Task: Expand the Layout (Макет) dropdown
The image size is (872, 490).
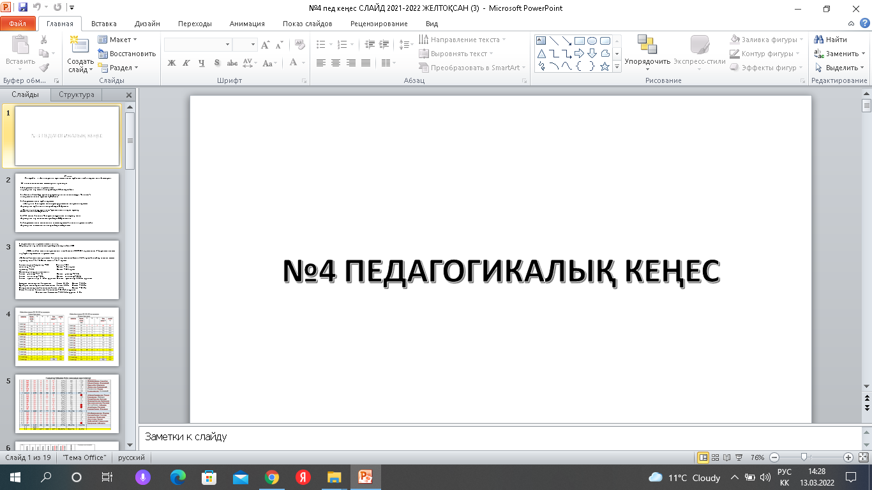Action: (119, 40)
